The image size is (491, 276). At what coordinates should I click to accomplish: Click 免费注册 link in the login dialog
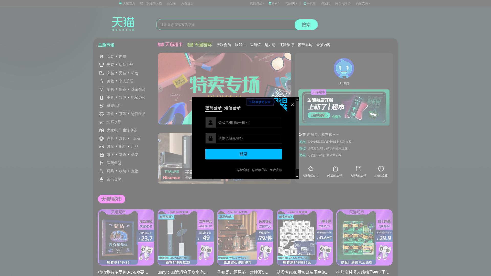tap(276, 170)
